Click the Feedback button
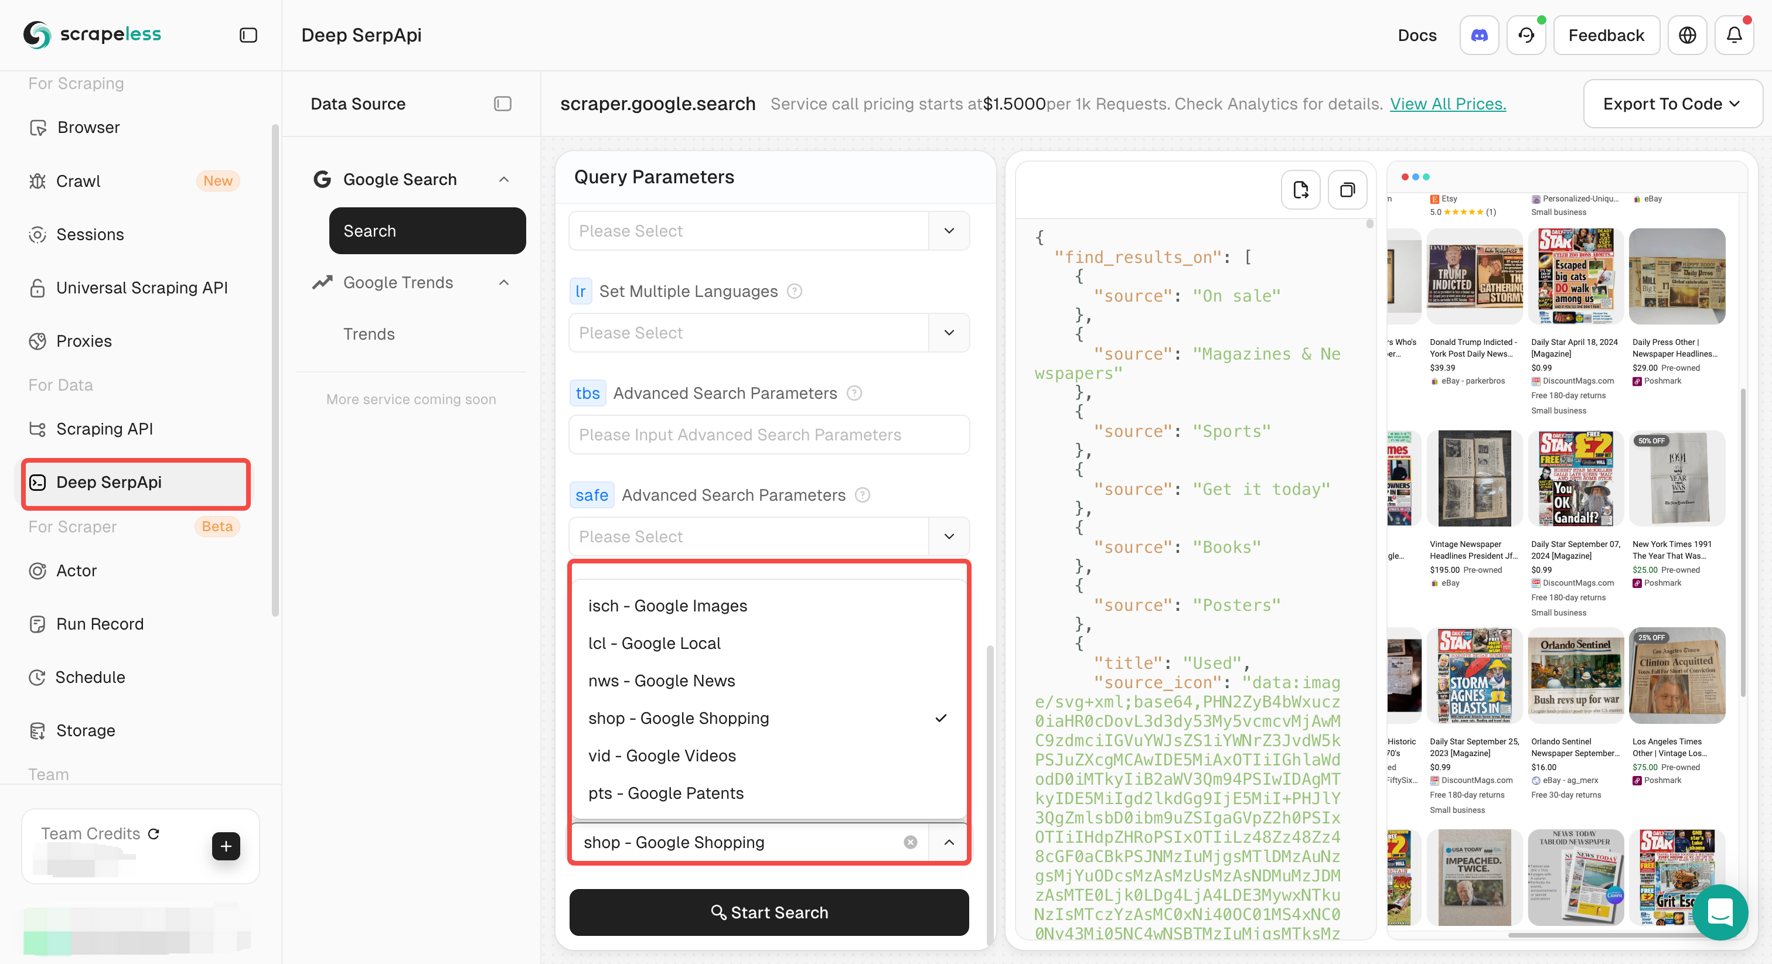The width and height of the screenshot is (1772, 964). click(x=1606, y=35)
